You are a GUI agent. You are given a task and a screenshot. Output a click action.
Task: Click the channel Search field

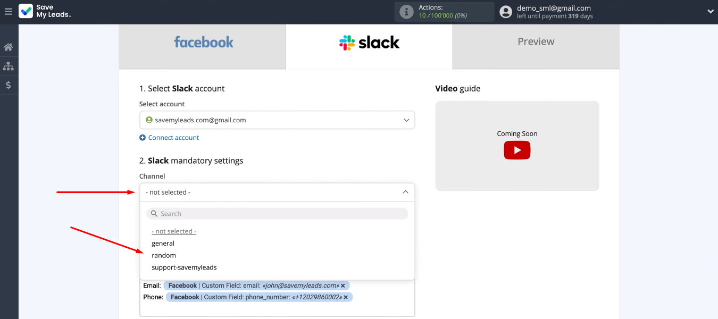(x=277, y=214)
